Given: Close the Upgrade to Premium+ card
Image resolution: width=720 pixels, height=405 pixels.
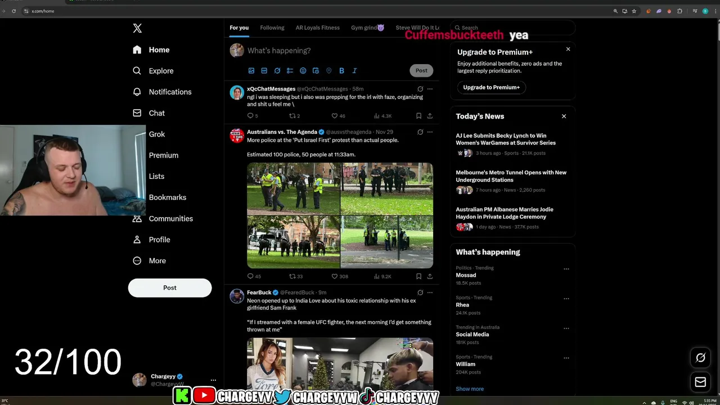Looking at the screenshot, I should (x=568, y=49).
